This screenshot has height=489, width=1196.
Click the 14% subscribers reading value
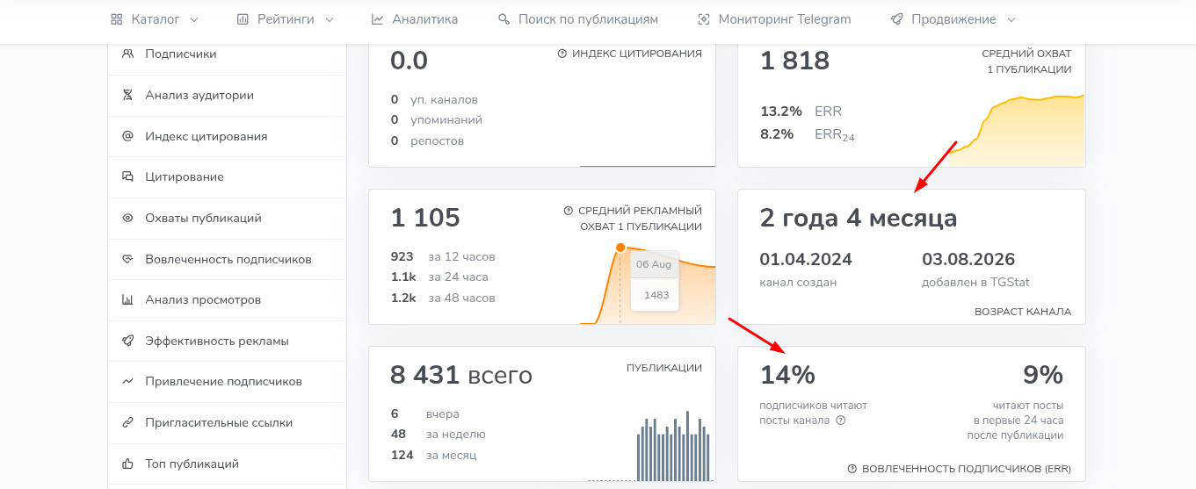pos(787,375)
